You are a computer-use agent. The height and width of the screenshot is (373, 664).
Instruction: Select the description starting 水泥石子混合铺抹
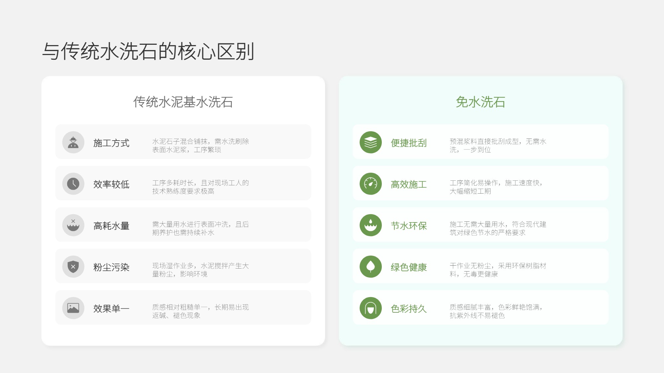pos(201,146)
